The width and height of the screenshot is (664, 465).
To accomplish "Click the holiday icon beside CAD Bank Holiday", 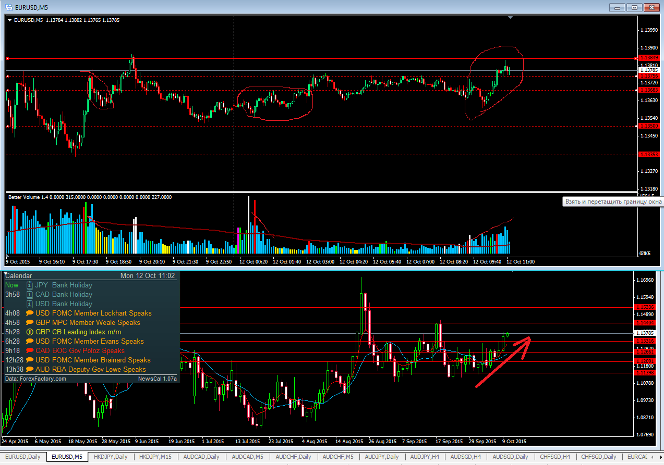I will pyautogui.click(x=30, y=295).
